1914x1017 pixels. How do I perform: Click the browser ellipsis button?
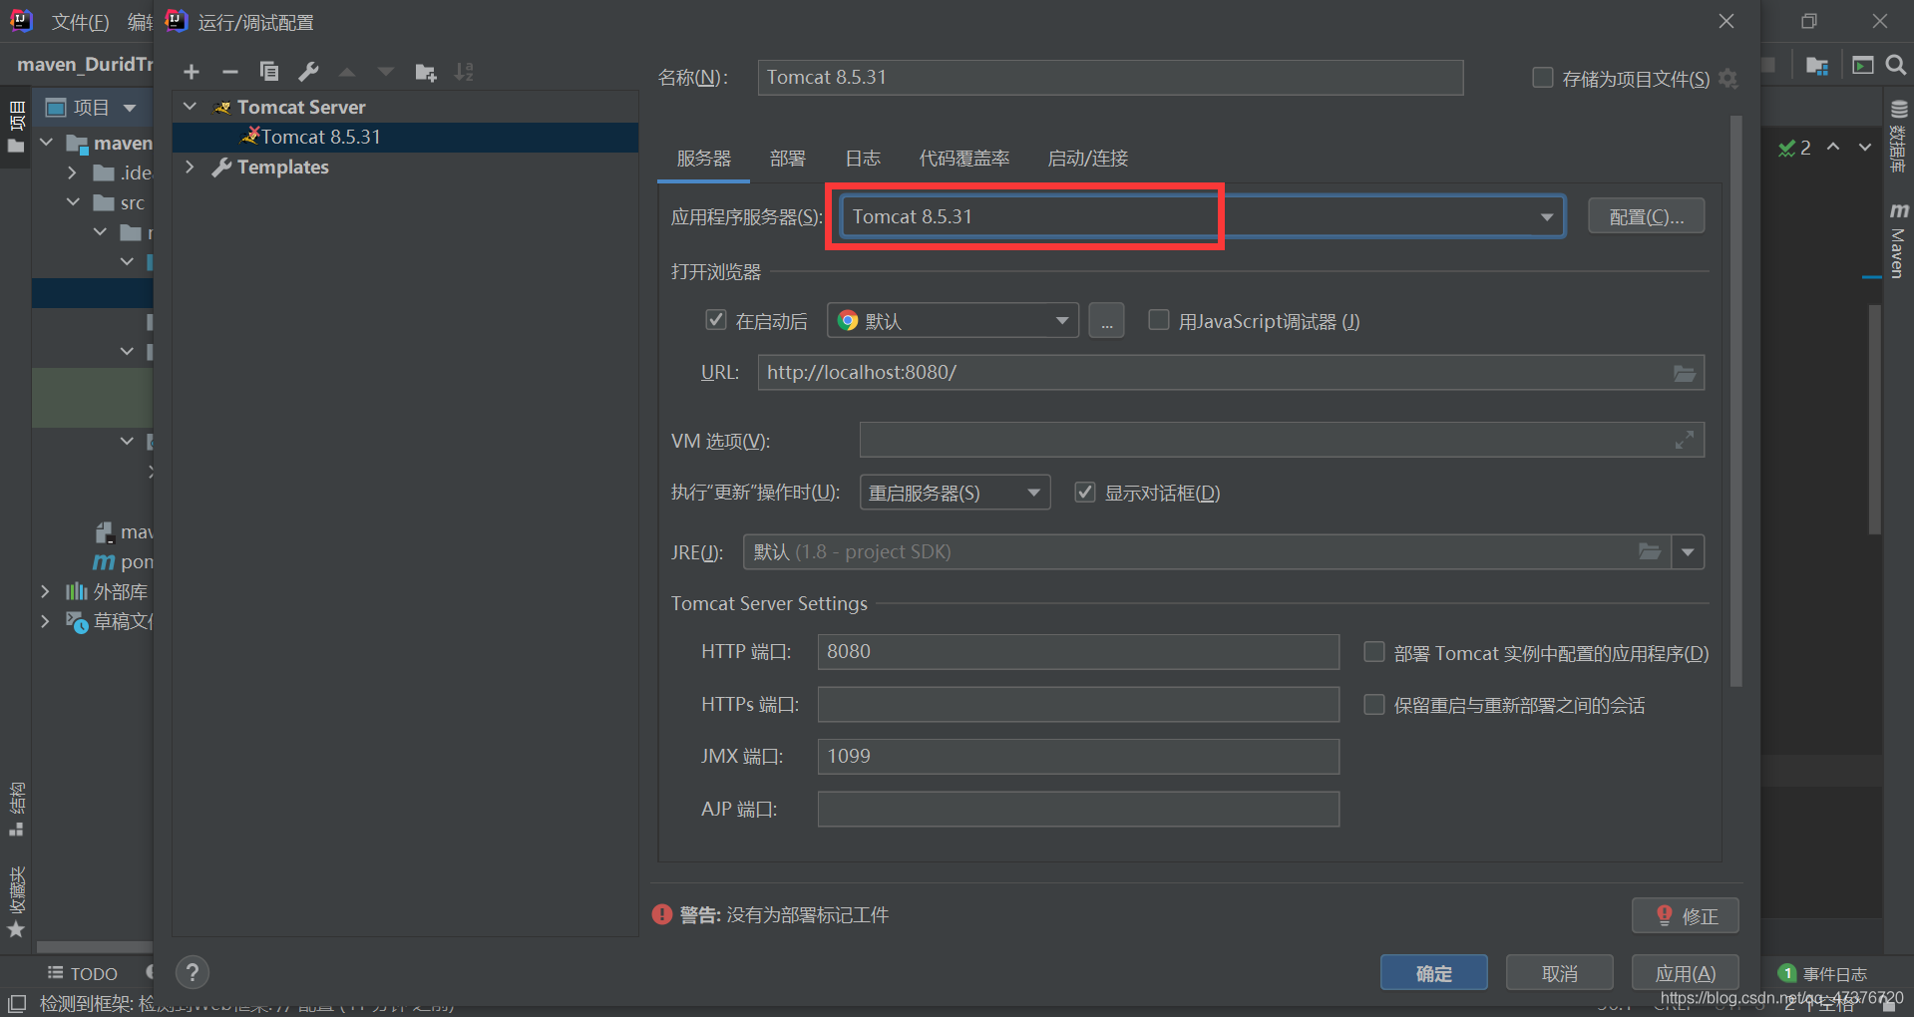coord(1106,321)
